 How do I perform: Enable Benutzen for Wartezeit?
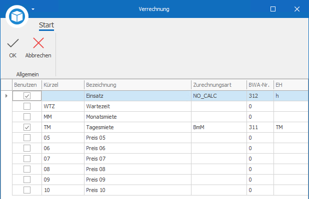[27, 106]
